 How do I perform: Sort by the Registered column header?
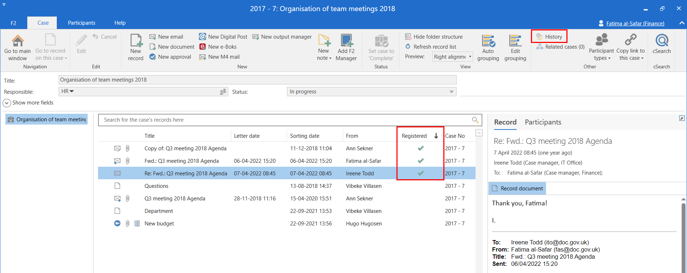414,136
